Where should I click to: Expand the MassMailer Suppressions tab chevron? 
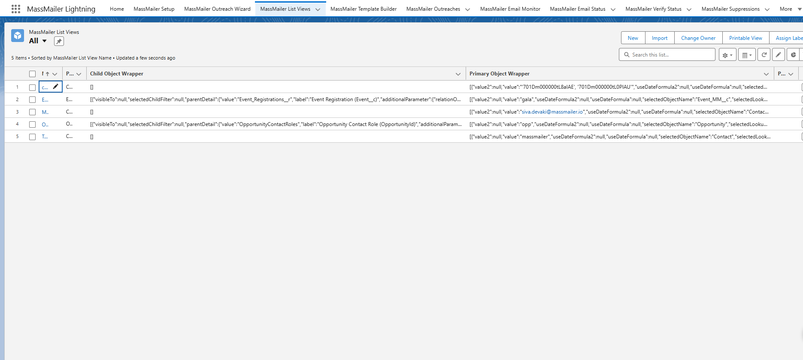coord(767,9)
